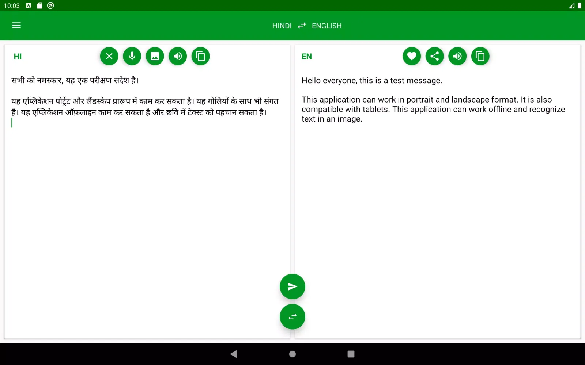Add translation to favorites heart icon
Image resolution: width=585 pixels, height=365 pixels.
[x=412, y=56]
